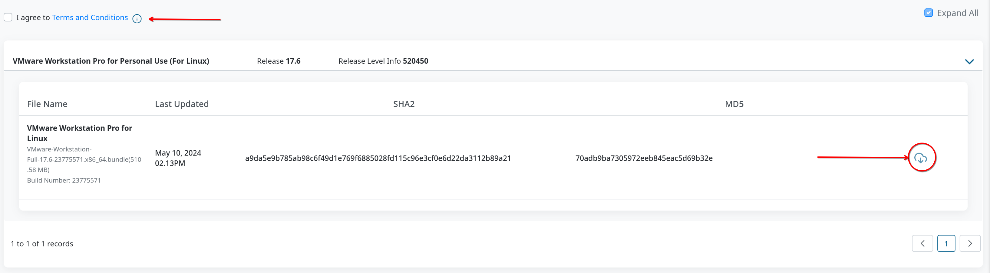Click the Terms and Conditions info icon

coord(137,19)
